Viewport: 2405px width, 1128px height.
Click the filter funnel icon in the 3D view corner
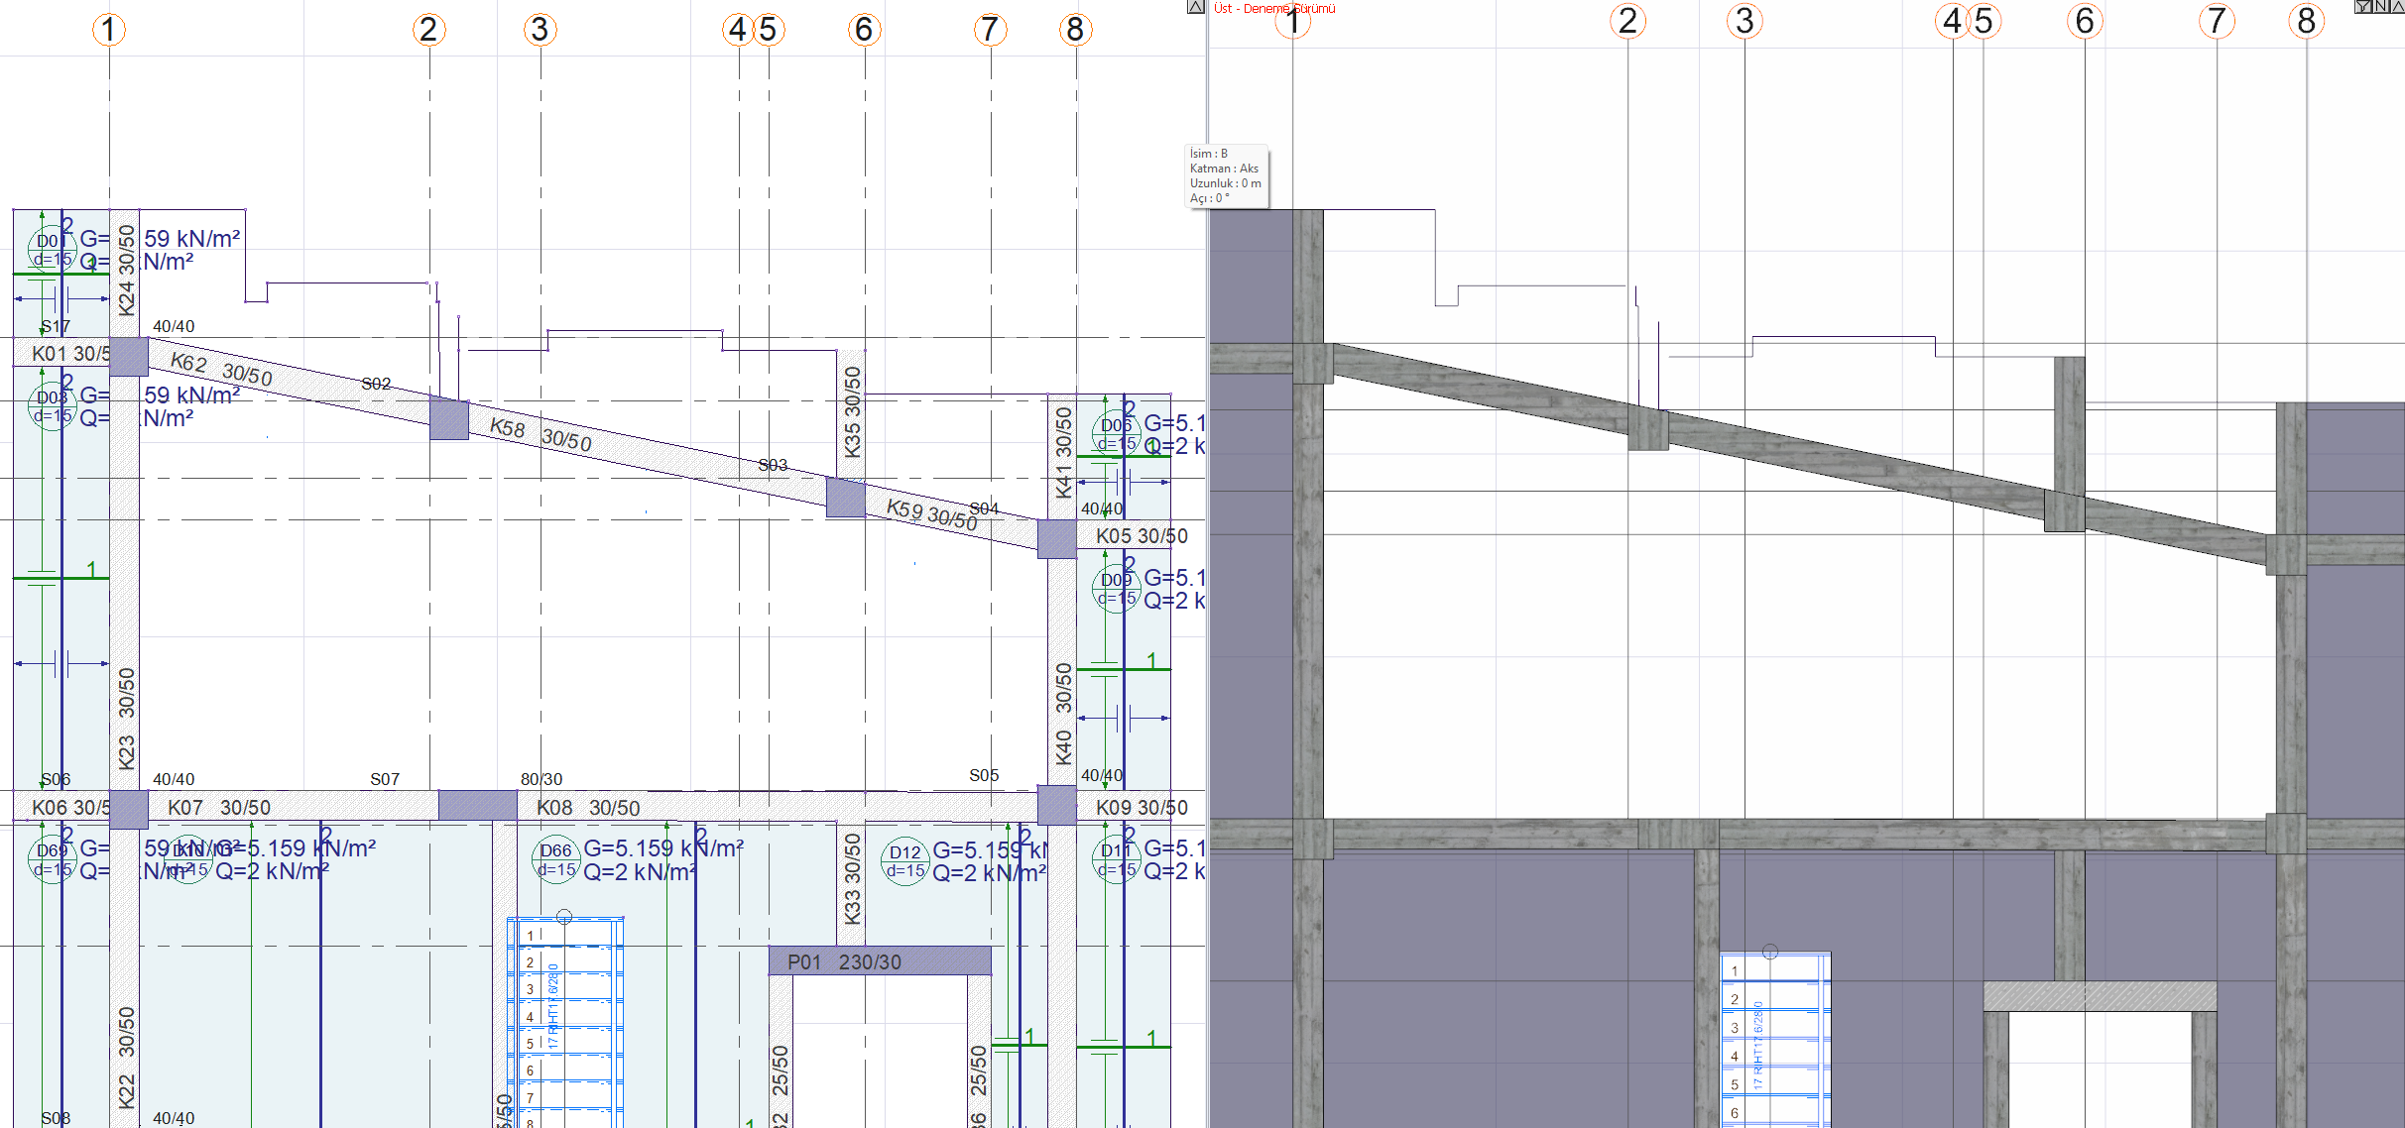coord(2363,7)
